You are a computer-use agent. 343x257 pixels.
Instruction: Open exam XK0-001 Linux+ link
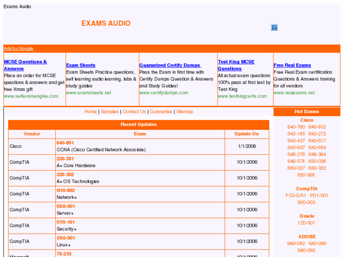(66, 238)
